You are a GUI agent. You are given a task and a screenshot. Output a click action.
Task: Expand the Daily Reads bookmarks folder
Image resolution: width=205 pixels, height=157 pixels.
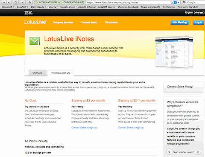(x=38, y=7)
